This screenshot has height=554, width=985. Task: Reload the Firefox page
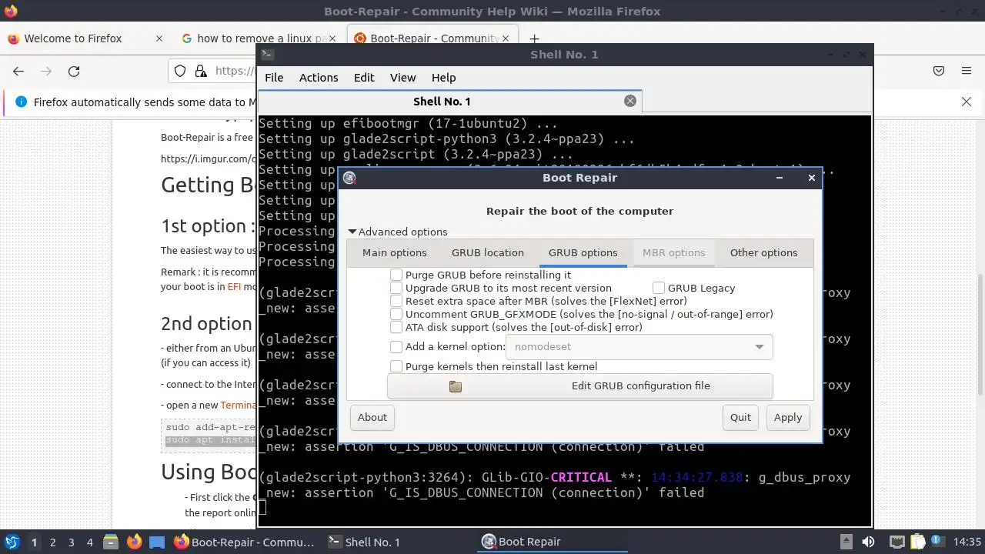(74, 71)
